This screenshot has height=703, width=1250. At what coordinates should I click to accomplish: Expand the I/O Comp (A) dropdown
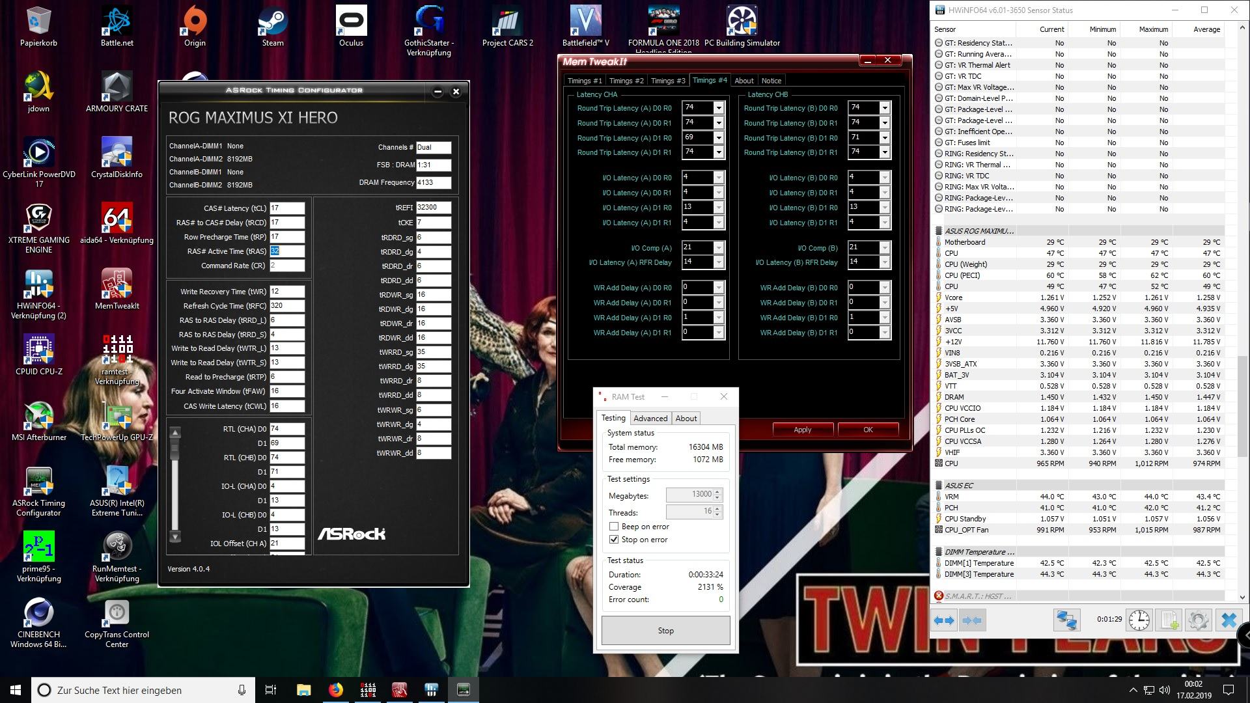[x=719, y=248]
